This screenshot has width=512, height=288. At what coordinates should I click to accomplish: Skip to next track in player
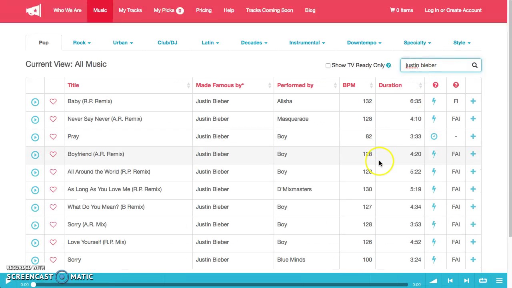466,281
